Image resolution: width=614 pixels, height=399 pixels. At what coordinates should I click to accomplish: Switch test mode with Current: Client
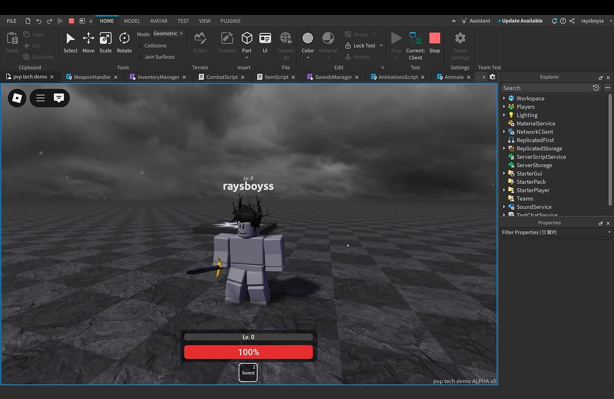(415, 47)
